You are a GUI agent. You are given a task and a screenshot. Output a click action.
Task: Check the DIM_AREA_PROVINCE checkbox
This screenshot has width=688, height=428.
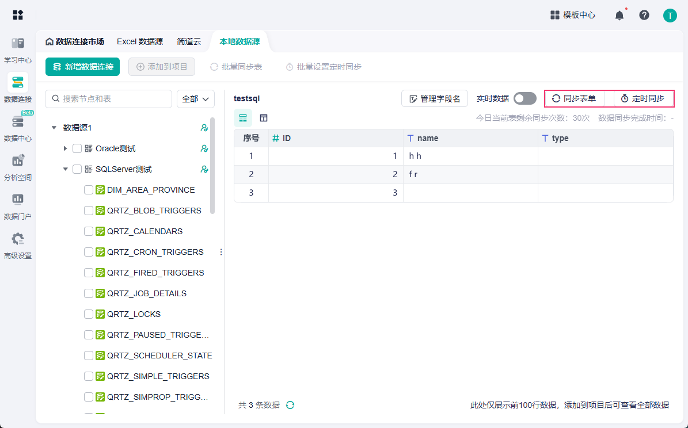coord(88,190)
